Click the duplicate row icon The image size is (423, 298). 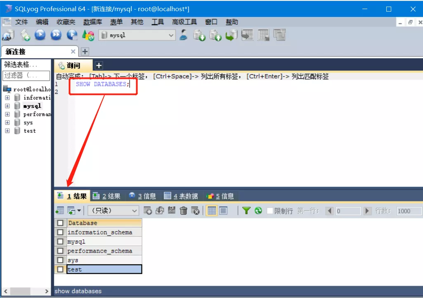[160, 210]
